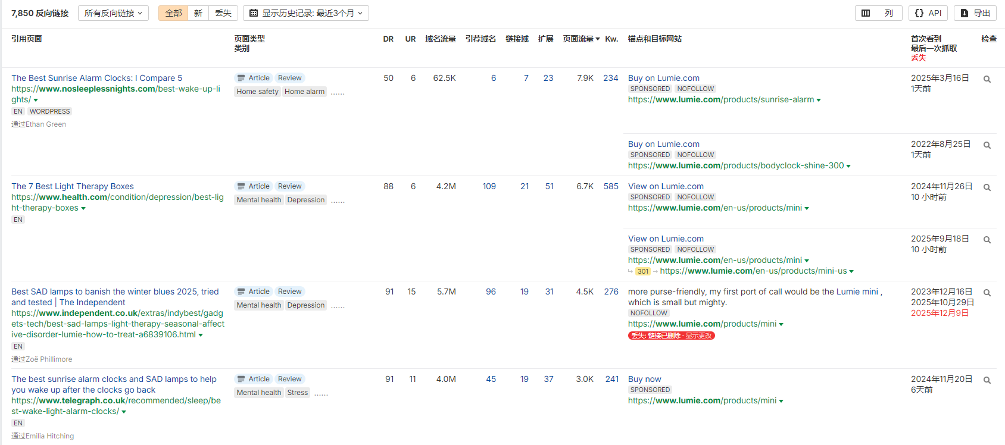The height and width of the screenshot is (445, 1005).
Task: Click the 导出 export button
Action: coord(975,13)
